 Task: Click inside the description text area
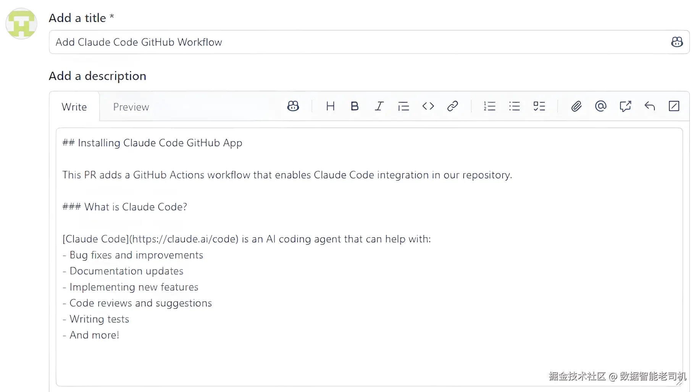[369, 257]
